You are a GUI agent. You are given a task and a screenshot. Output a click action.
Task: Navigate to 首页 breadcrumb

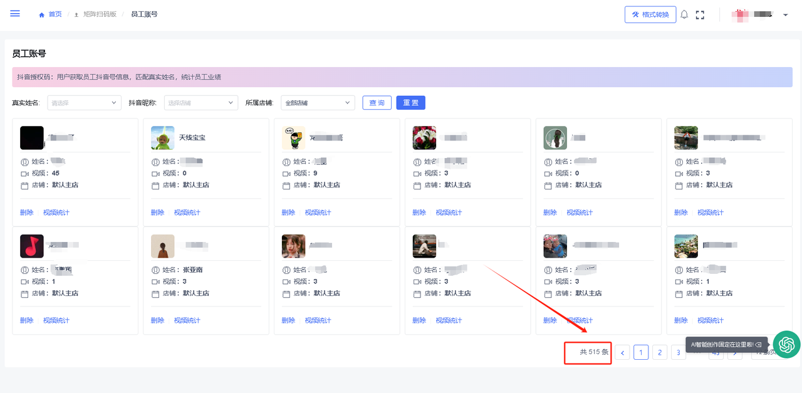(x=55, y=14)
